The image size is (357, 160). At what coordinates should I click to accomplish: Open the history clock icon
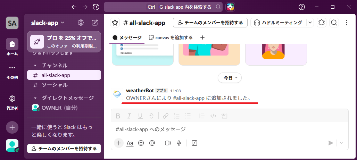(x=96, y=7)
